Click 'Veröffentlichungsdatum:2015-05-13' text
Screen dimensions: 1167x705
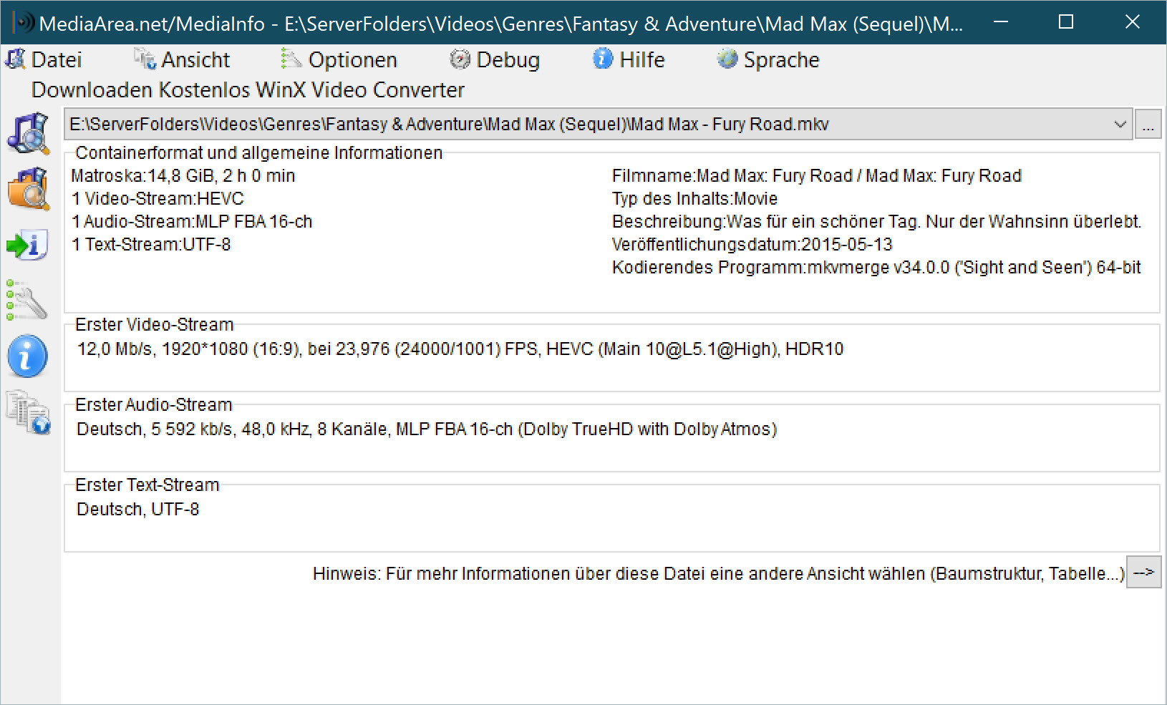[752, 245]
